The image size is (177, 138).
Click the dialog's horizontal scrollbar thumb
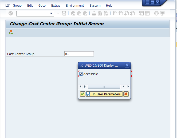click(x=104, y=87)
